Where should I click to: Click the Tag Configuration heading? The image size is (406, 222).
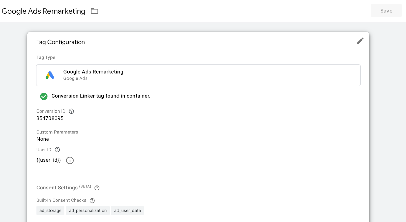[x=61, y=42]
